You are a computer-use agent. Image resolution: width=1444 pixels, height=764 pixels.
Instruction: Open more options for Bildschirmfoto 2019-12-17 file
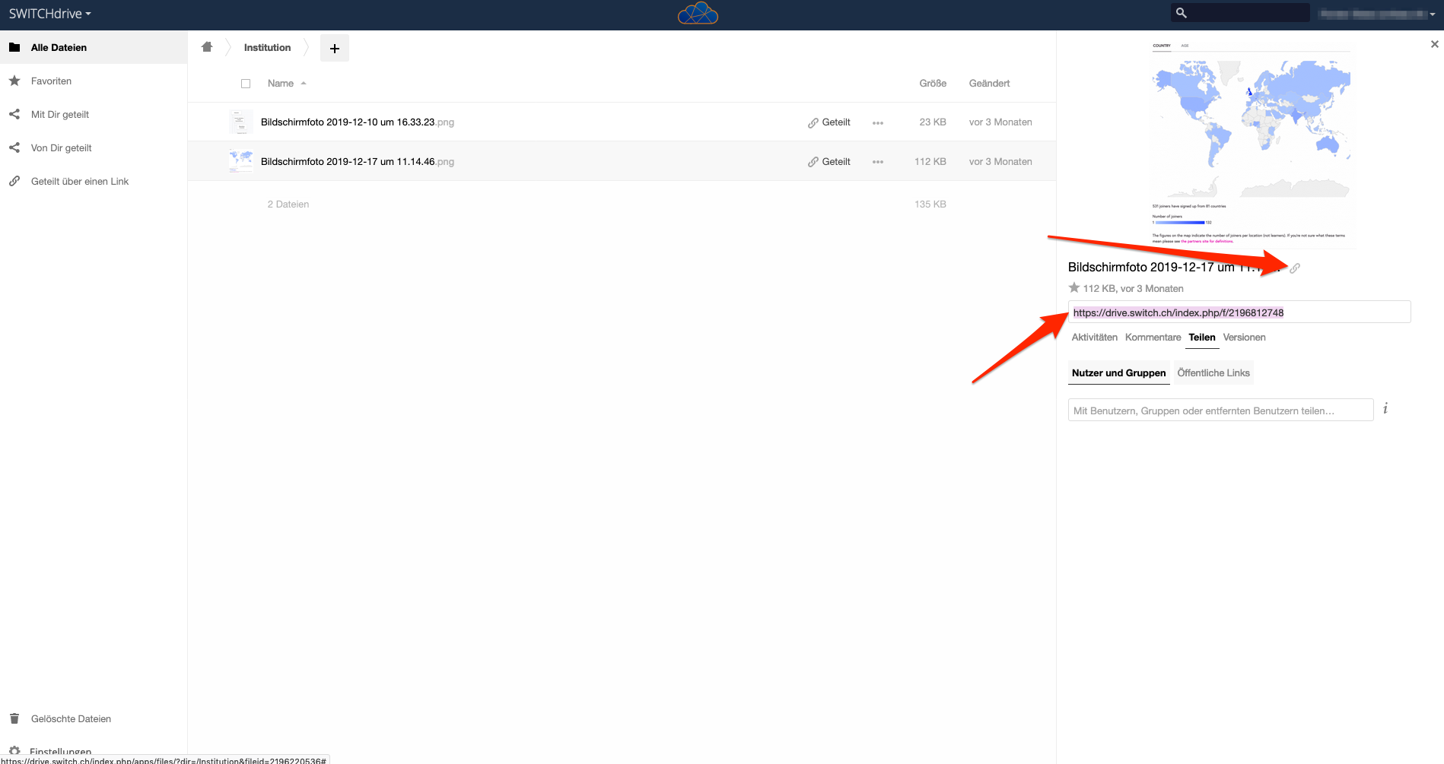[x=878, y=162]
